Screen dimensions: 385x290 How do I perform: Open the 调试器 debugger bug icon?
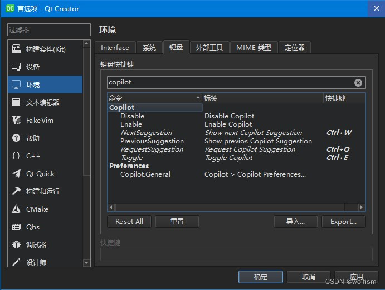(16, 244)
